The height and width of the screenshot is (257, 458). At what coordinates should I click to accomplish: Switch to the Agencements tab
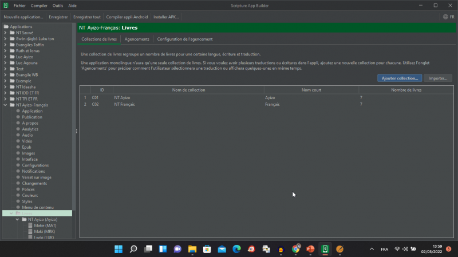point(137,39)
